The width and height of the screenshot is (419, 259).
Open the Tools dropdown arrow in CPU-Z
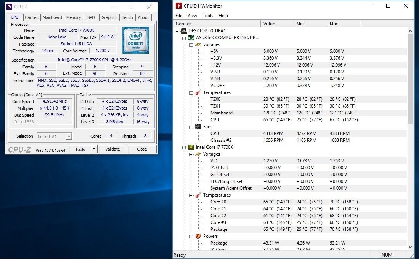94,149
